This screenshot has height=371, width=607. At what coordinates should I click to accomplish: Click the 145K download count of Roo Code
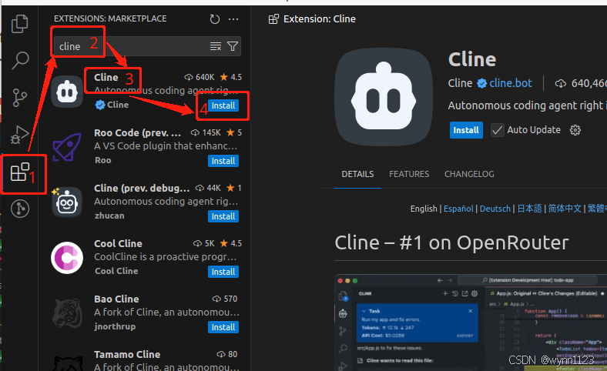pyautogui.click(x=206, y=132)
